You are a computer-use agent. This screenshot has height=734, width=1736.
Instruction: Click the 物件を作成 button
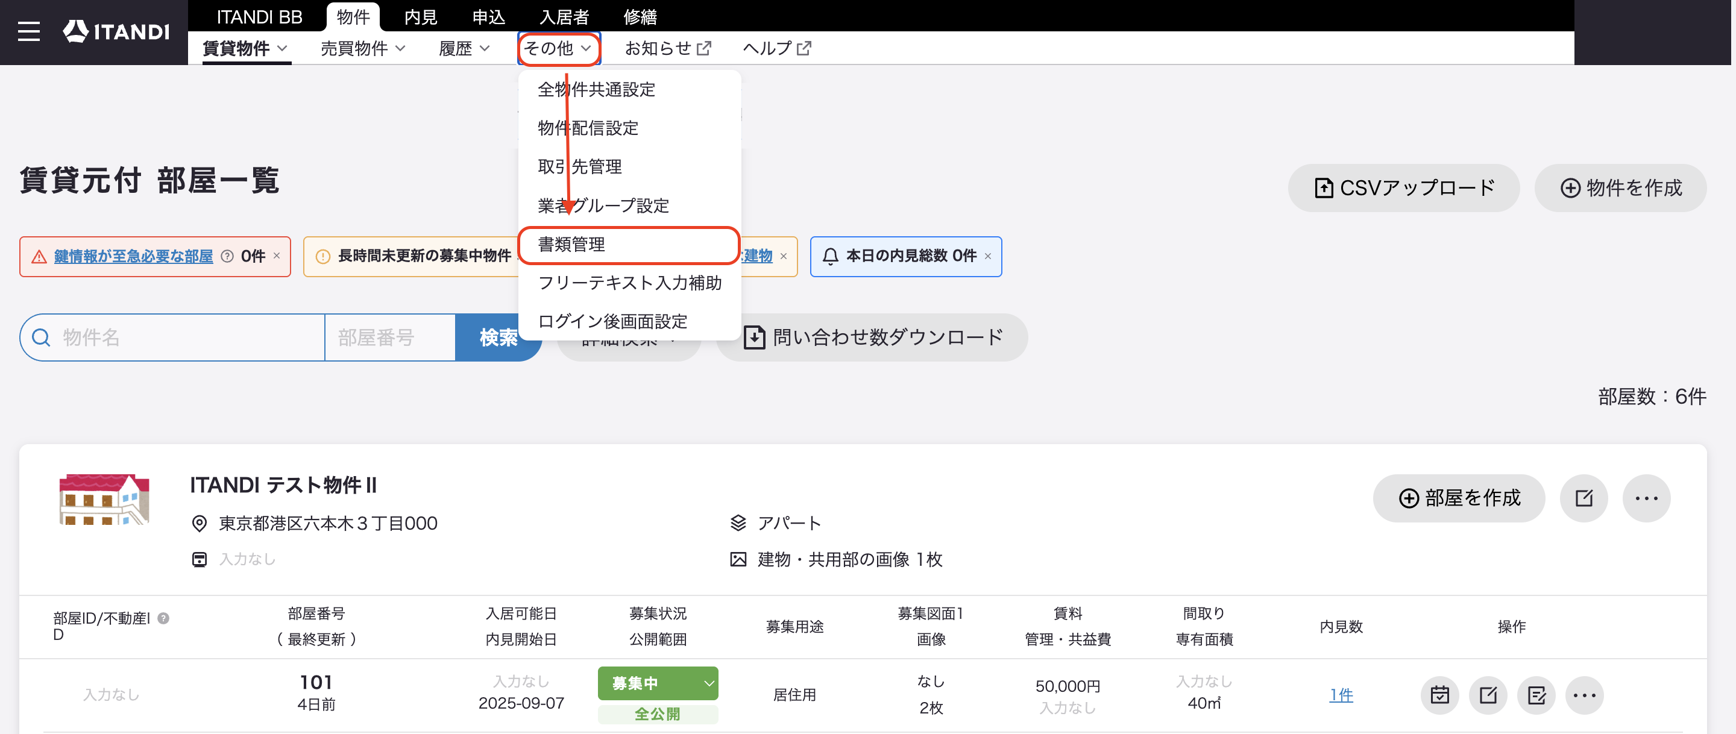[1620, 188]
